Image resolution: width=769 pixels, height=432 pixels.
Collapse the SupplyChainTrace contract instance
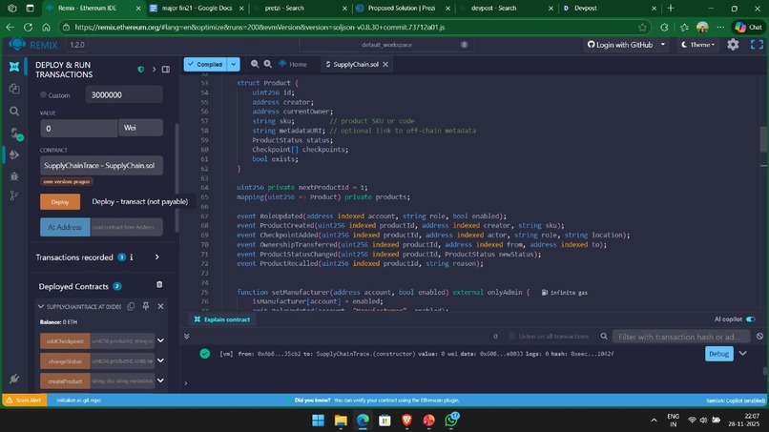click(41, 306)
